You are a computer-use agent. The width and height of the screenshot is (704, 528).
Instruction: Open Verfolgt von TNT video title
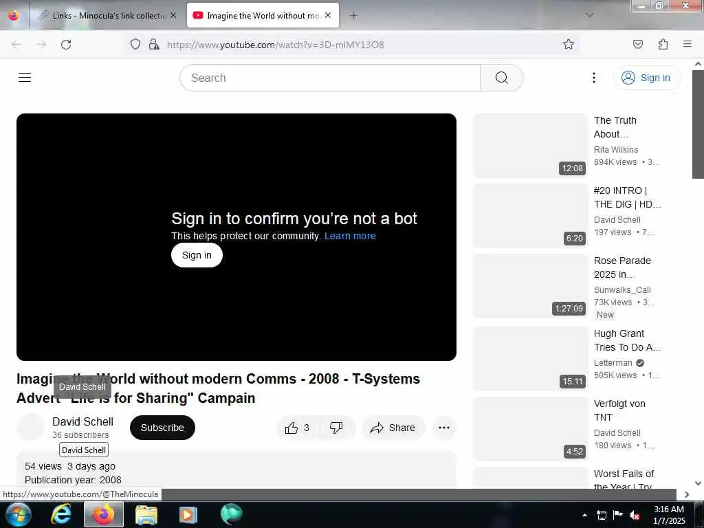pos(619,410)
